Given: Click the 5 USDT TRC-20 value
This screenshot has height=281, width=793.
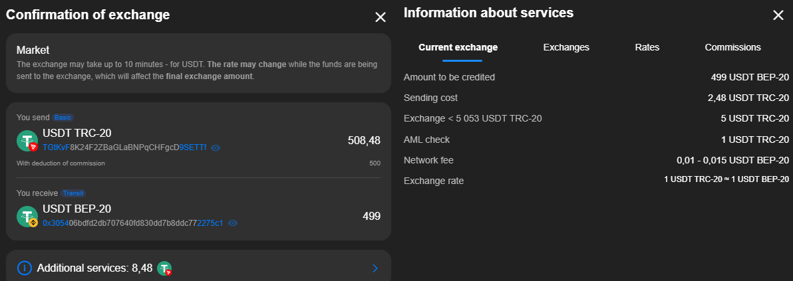Looking at the screenshot, I should pyautogui.click(x=755, y=119).
